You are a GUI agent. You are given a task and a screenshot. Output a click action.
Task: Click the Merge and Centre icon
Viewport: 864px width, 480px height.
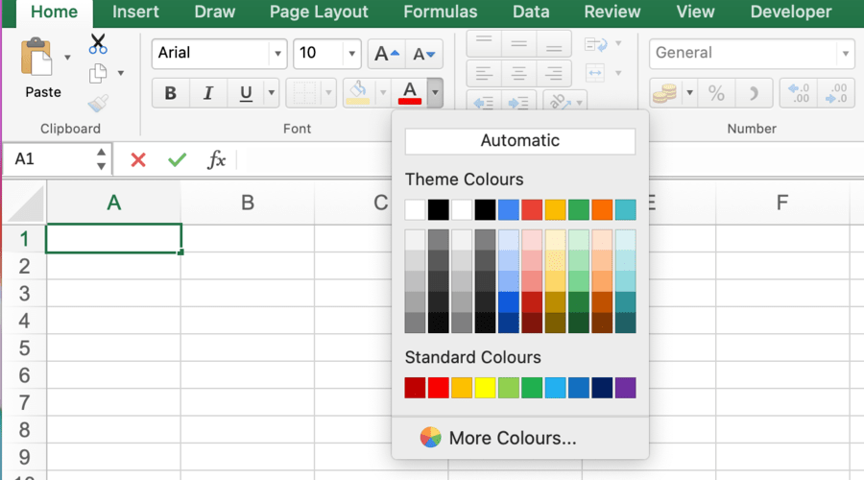pos(595,73)
